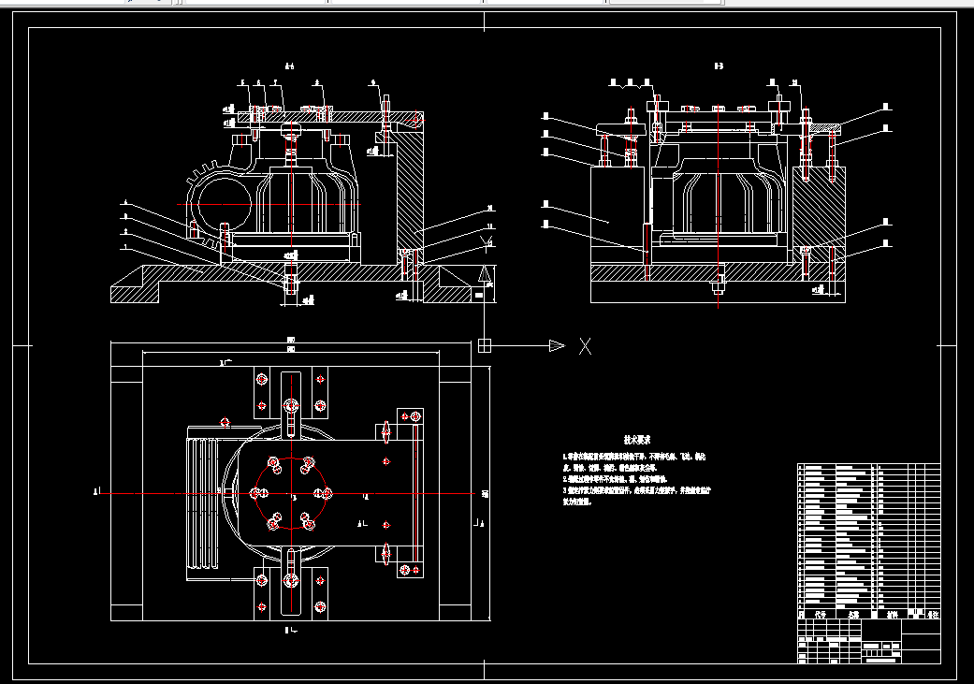974x684 pixels.
Task: Click the B-B section view title
Action: click(719, 65)
